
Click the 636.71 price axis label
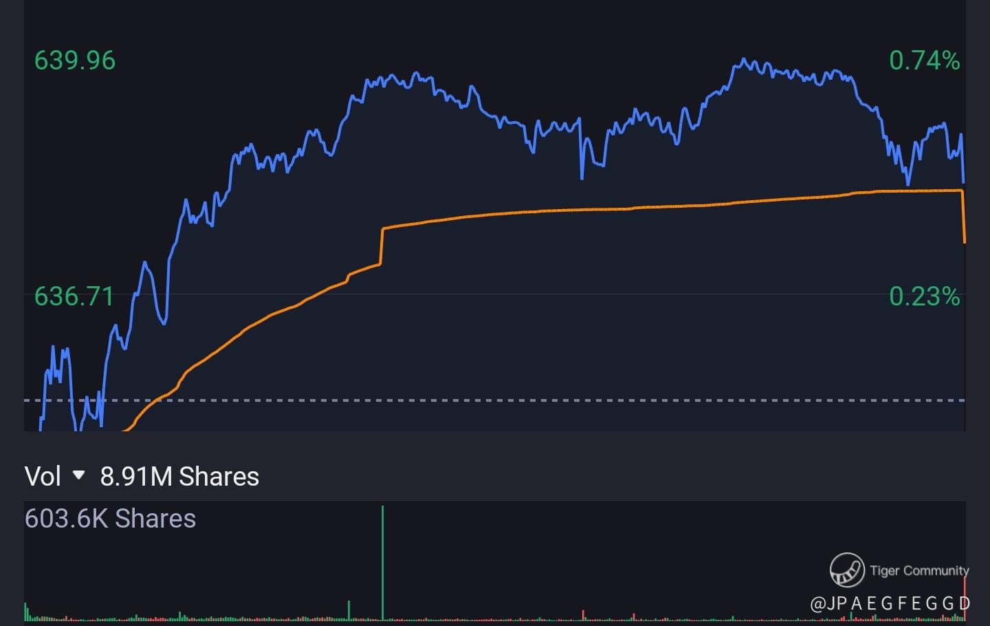point(74,296)
